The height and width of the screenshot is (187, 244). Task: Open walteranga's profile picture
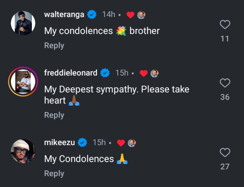point(23,23)
